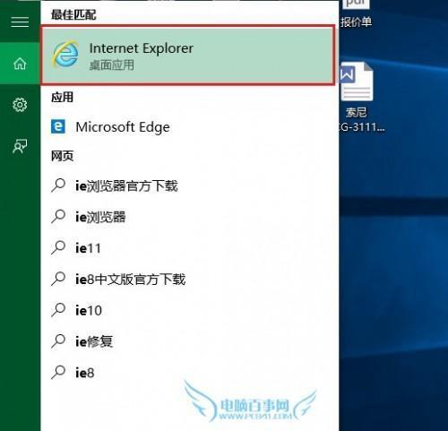
Task: Click the Feedback icon in the sidebar
Action: coord(20,146)
